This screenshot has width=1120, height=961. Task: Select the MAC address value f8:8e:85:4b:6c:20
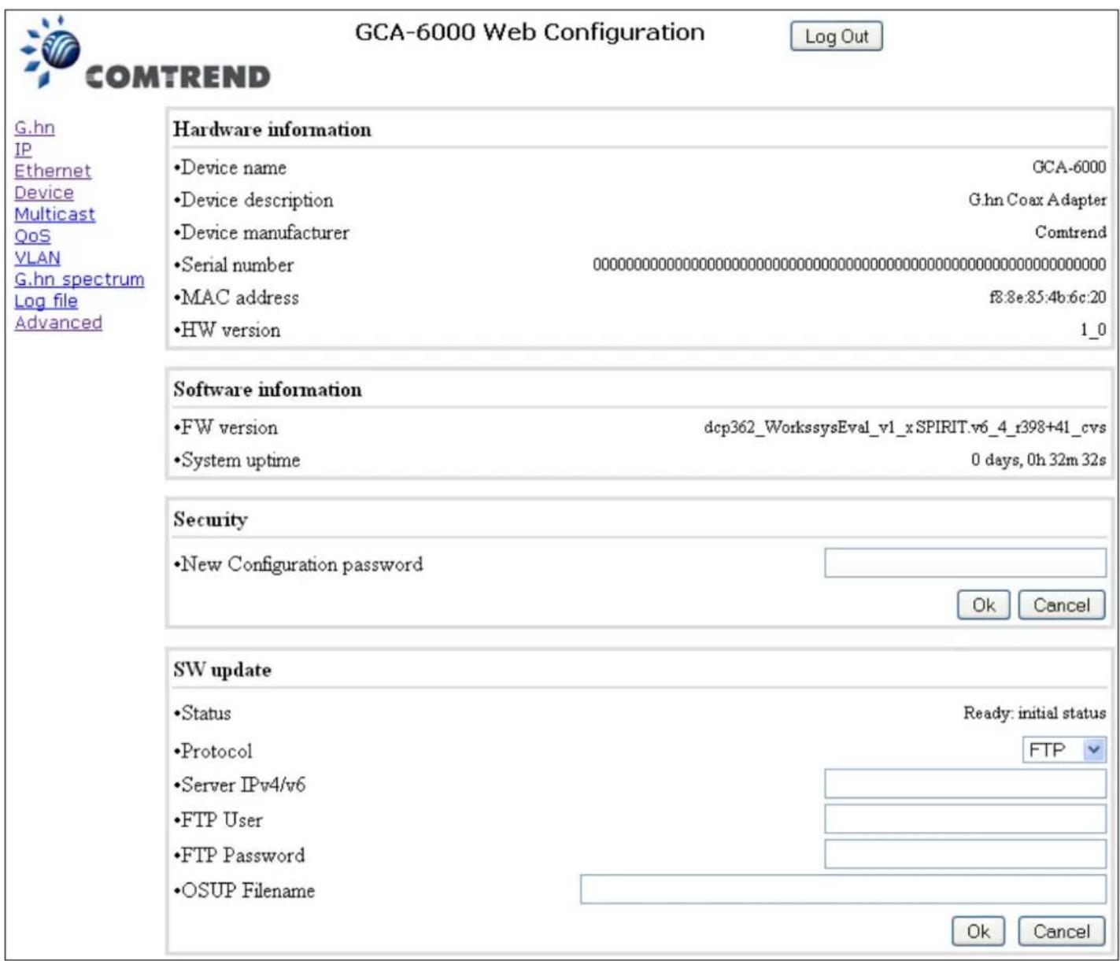1048,298
